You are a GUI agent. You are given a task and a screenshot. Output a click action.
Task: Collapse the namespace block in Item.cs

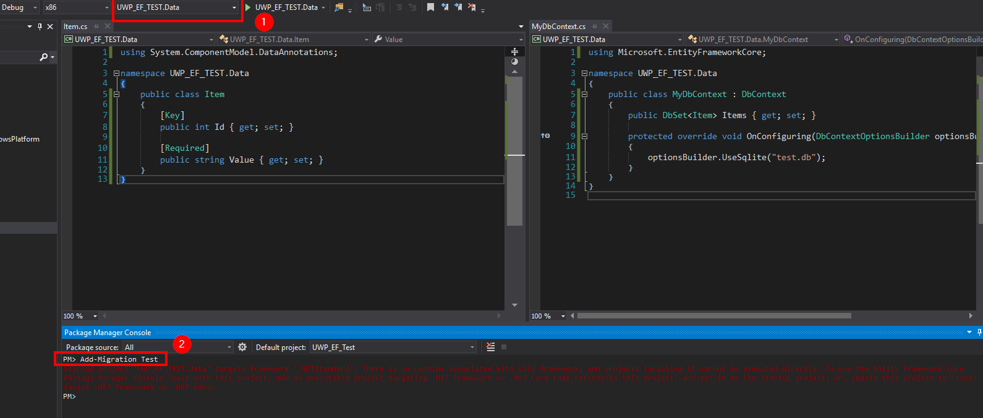pyautogui.click(x=116, y=73)
